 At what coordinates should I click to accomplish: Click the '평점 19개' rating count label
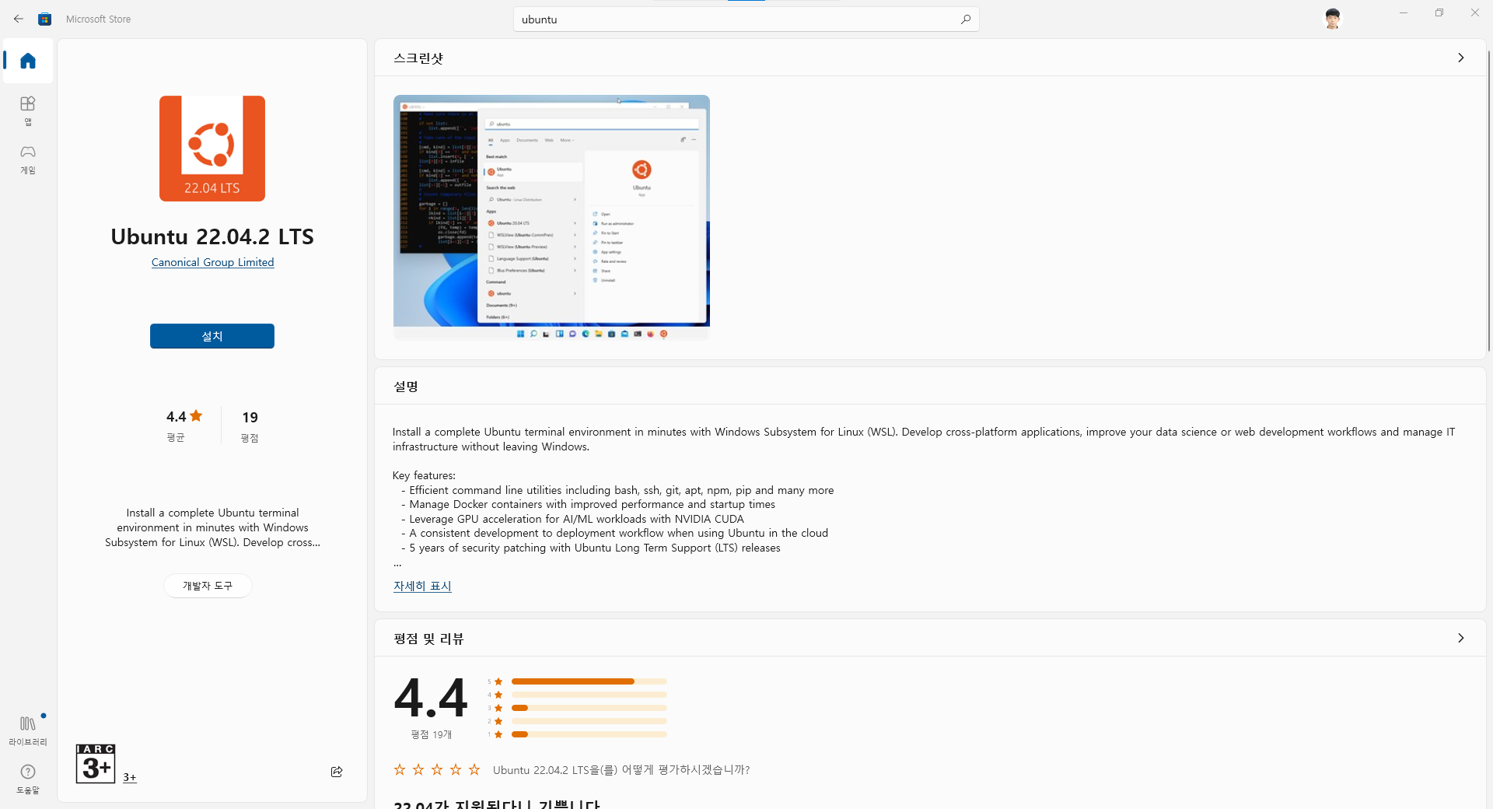(431, 734)
